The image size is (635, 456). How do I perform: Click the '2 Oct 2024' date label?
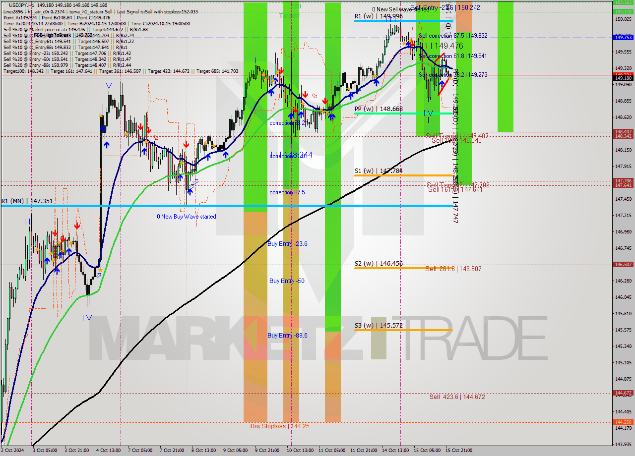pyautogui.click(x=12, y=451)
